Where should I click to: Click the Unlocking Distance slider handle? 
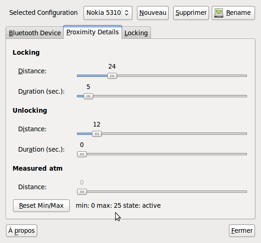(97, 134)
